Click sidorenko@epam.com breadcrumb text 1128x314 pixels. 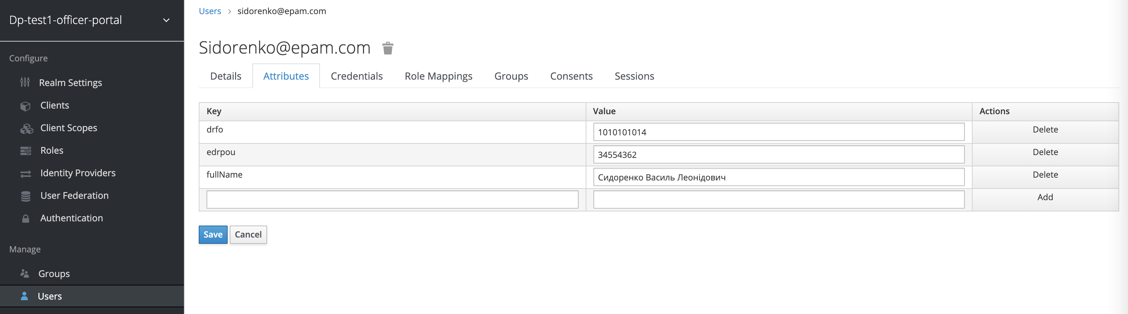[x=282, y=11]
